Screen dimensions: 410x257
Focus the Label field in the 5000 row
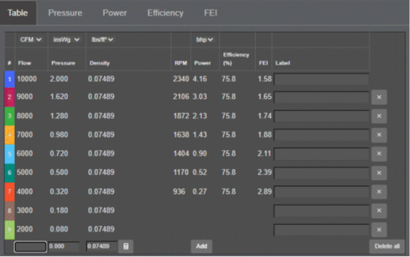coord(321,173)
